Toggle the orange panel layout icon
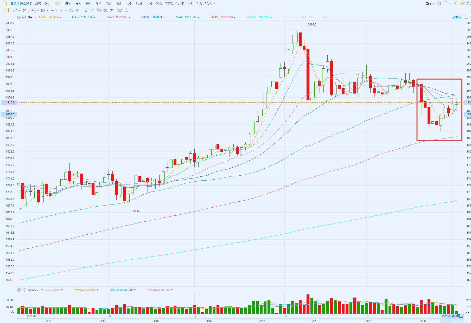Image resolution: width=471 pixels, height=323 pixels. click(x=5, y=3)
